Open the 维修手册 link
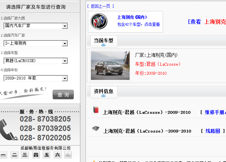Screen dimensions: 226x162 (x=215, y=112)
